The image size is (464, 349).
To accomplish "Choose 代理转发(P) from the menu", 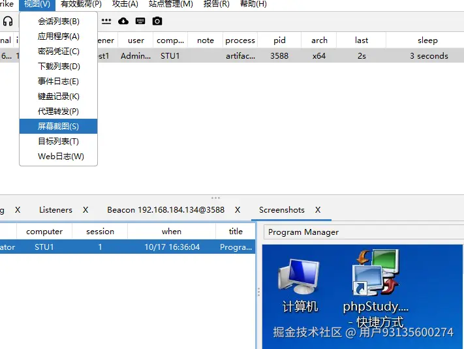I will coord(58,112).
